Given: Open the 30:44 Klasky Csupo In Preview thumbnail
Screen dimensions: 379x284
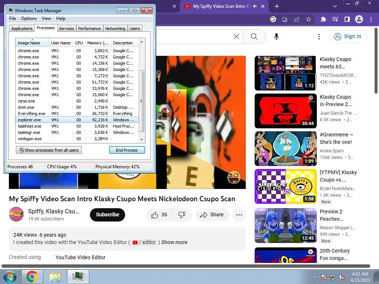Looking at the screenshot, I should (x=285, y=111).
